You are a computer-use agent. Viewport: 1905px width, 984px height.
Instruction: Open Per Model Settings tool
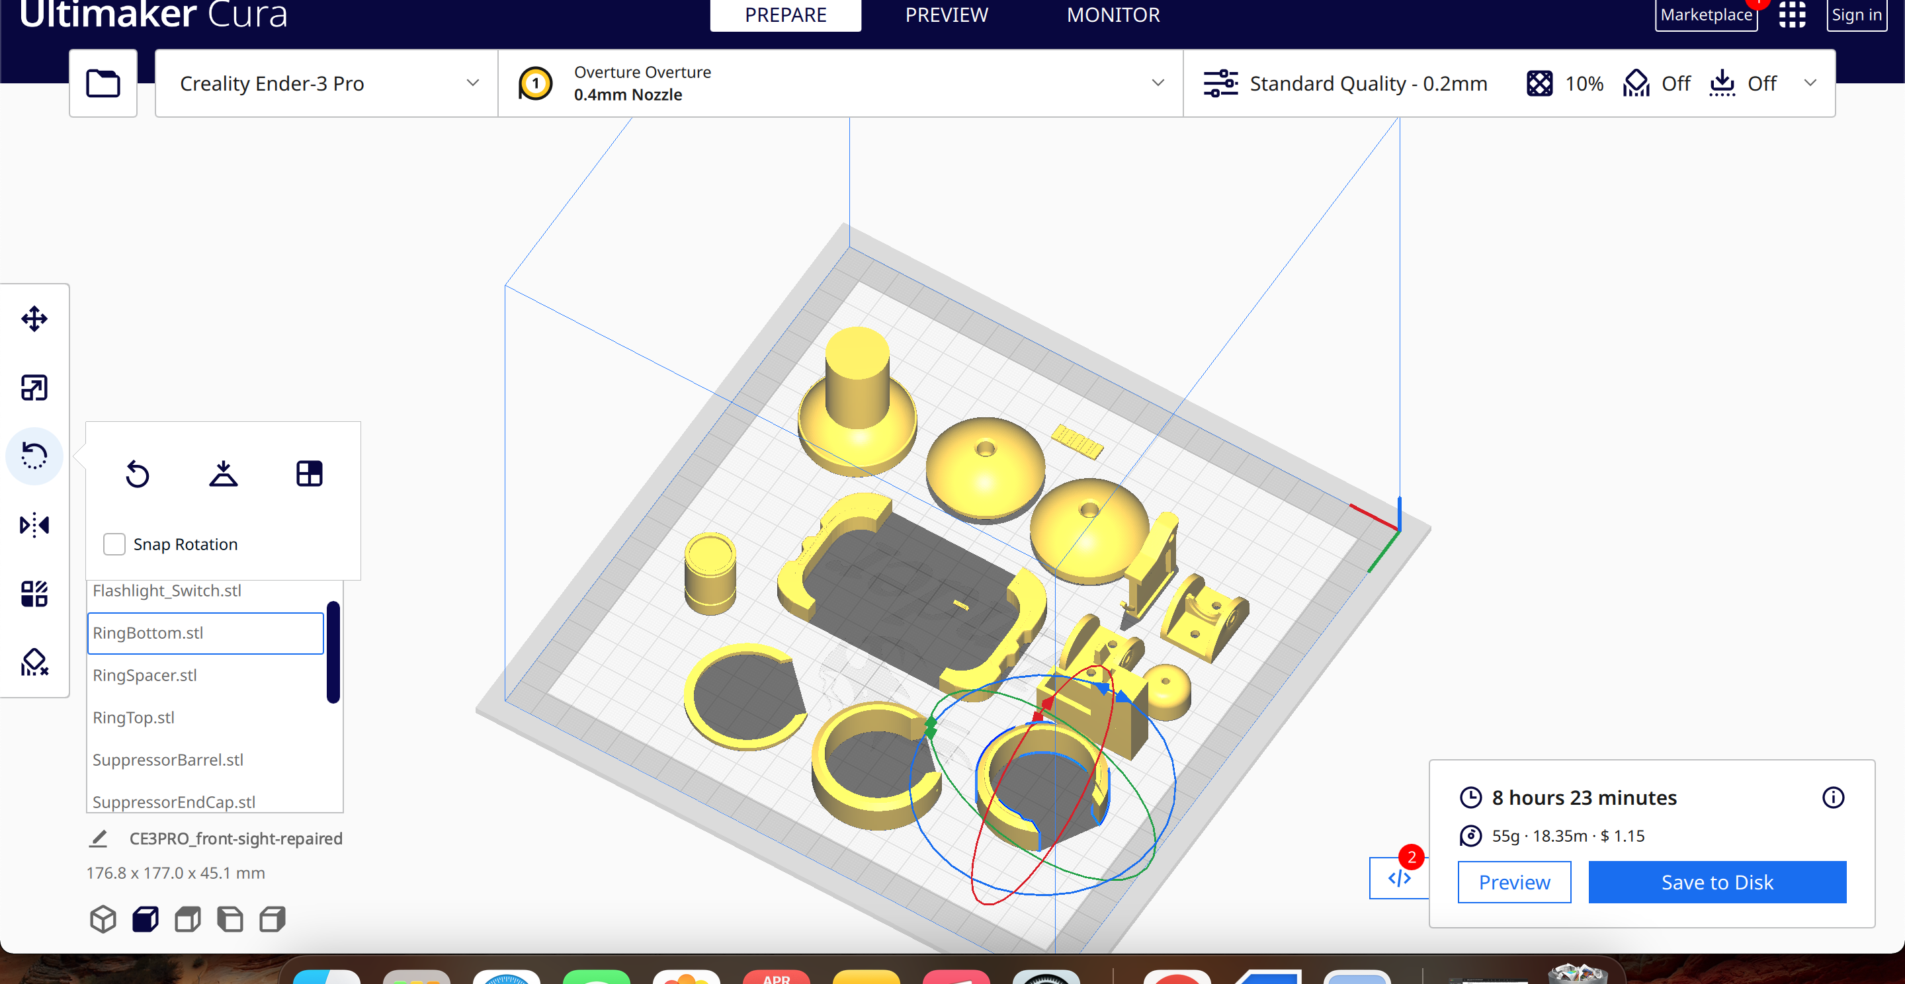tap(34, 593)
